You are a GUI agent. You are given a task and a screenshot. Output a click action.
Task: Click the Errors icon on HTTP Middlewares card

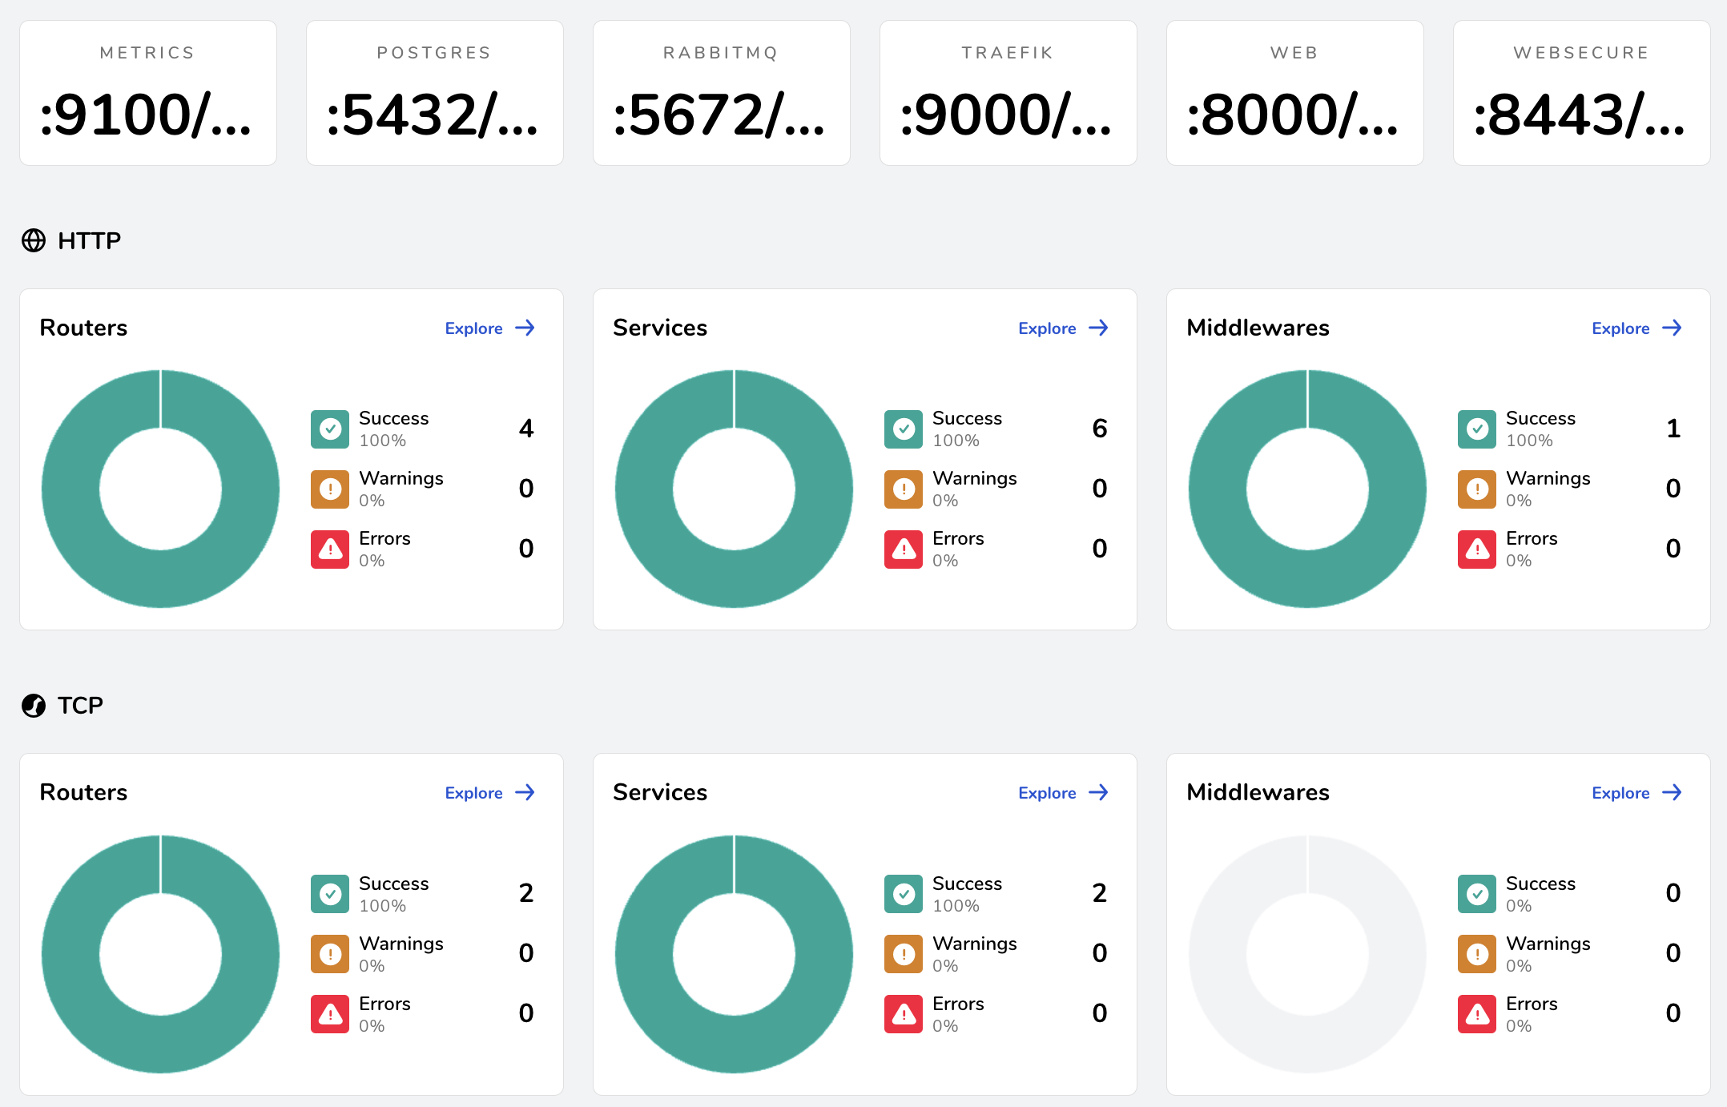1476,549
